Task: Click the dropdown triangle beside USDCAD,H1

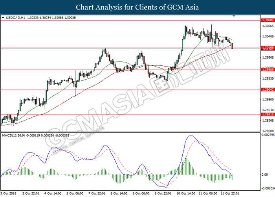Action: click(3, 18)
